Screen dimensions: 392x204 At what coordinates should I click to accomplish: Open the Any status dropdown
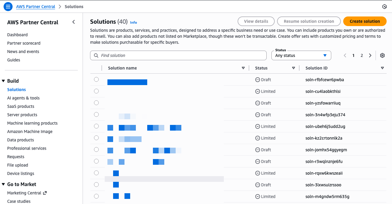tap(301, 55)
